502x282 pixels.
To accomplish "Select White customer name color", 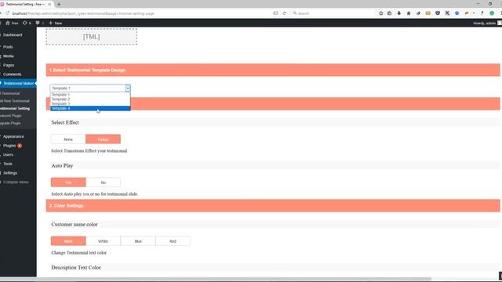I will [x=103, y=241].
